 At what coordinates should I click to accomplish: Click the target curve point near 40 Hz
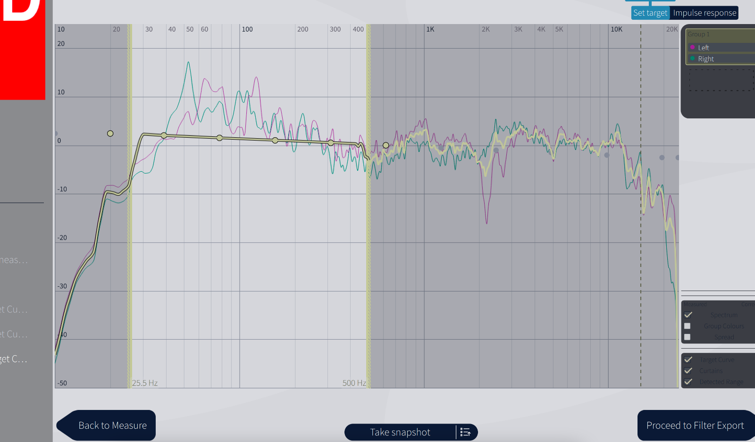[x=164, y=135]
